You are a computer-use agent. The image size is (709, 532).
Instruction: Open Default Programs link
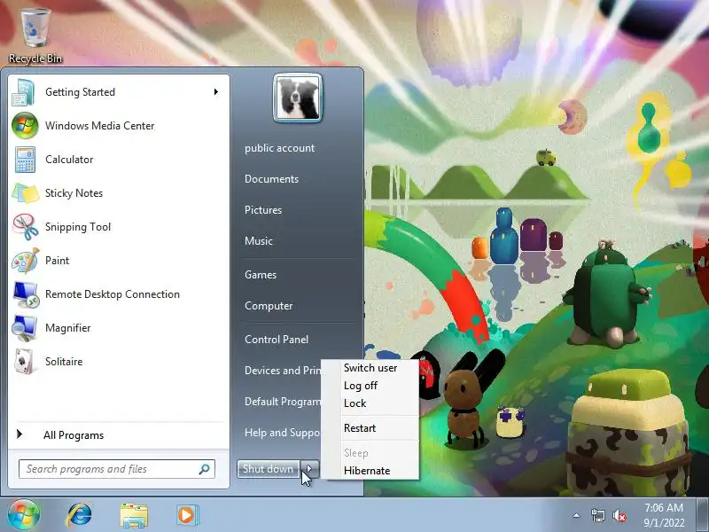(x=283, y=402)
